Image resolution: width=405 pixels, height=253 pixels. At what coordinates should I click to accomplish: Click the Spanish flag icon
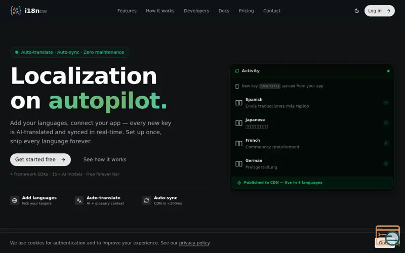pos(238,103)
